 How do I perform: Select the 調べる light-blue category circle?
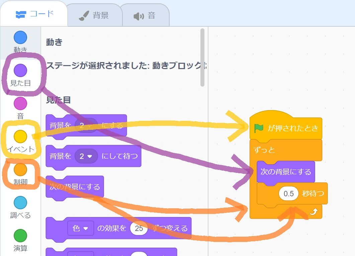click(20, 203)
